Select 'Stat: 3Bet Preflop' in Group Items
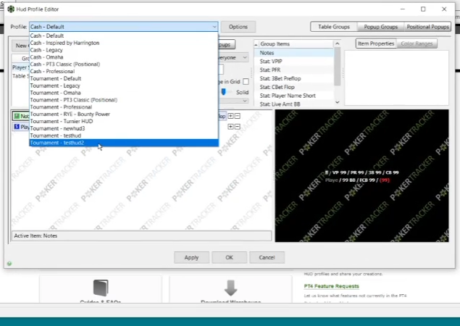Image resolution: width=460 pixels, height=326 pixels. [x=294, y=78]
